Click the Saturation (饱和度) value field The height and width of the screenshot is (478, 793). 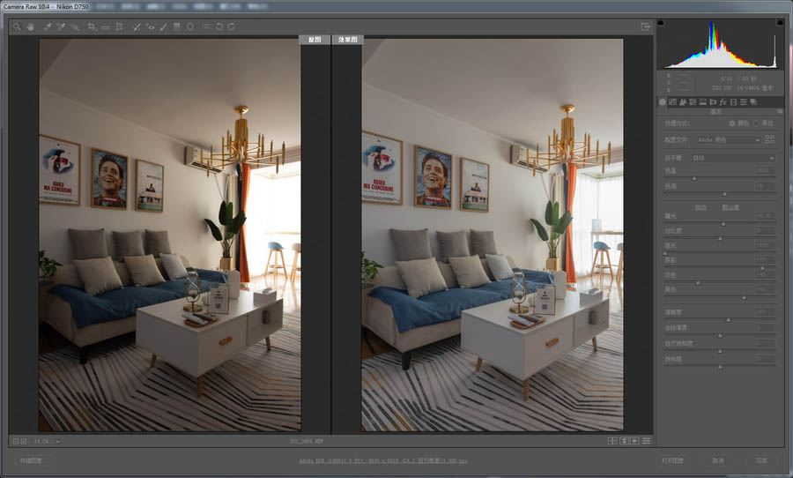(765, 358)
